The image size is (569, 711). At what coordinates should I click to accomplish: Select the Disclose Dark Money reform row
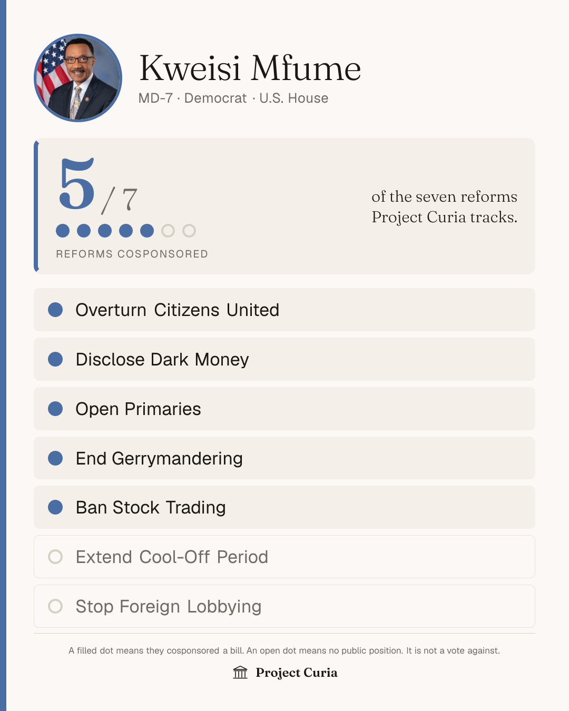click(x=284, y=359)
